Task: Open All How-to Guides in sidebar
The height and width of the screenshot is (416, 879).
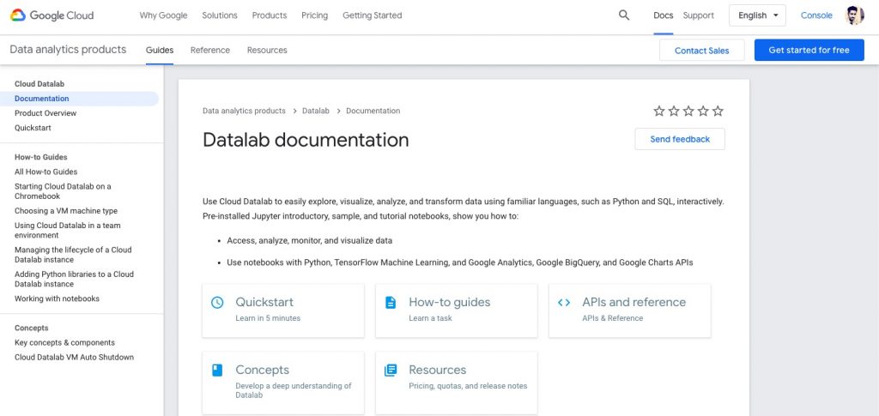Action: pyautogui.click(x=46, y=172)
